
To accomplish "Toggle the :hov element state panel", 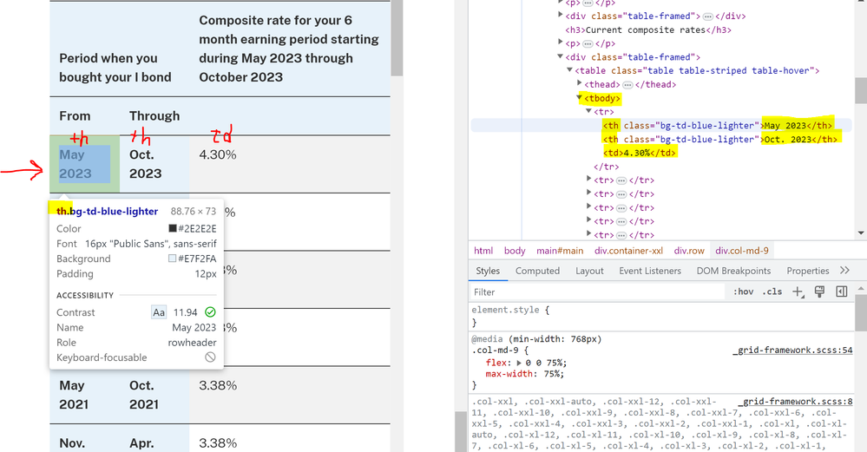I will (x=743, y=292).
